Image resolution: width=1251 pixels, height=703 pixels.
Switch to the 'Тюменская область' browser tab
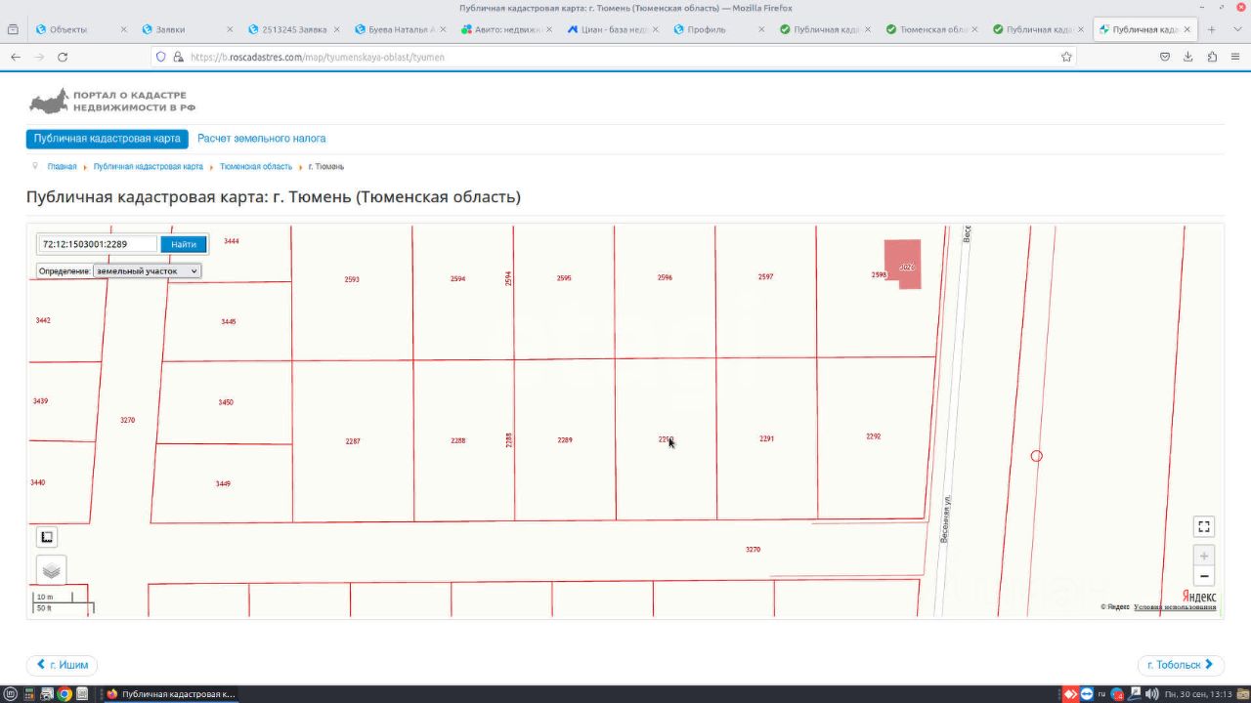pyautogui.click(x=933, y=29)
